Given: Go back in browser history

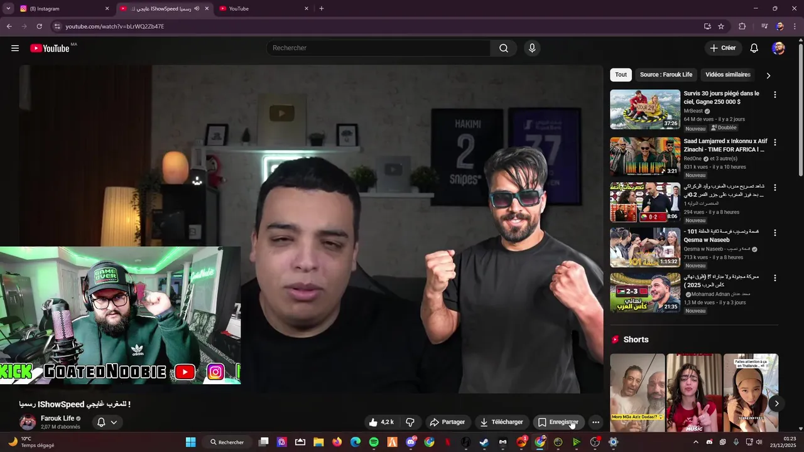Looking at the screenshot, I should click(x=9, y=26).
